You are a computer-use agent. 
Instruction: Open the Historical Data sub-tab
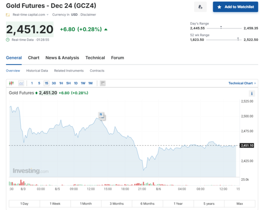coord(37,71)
